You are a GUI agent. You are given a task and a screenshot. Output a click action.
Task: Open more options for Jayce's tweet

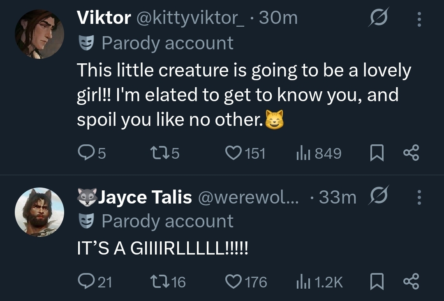point(419,197)
